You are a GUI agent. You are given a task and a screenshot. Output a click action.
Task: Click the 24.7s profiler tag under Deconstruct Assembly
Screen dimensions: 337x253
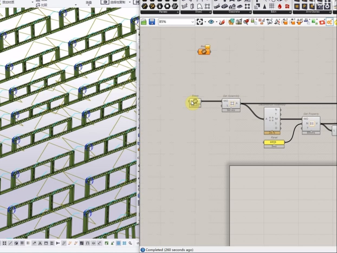pos(272,133)
